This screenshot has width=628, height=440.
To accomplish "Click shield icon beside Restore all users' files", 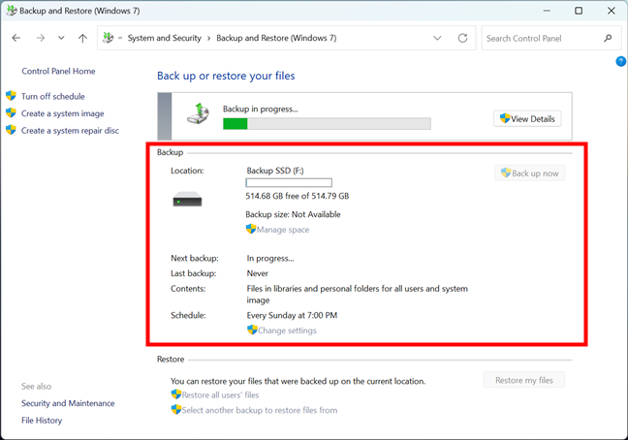I will tap(176, 394).
